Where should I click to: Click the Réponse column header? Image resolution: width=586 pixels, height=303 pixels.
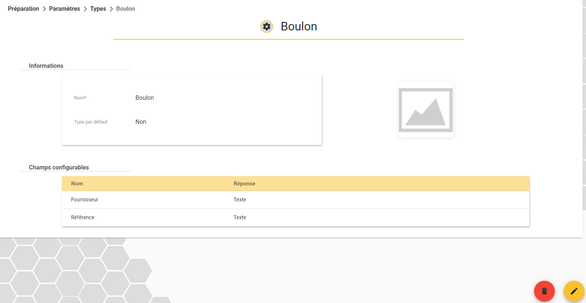pyautogui.click(x=244, y=184)
